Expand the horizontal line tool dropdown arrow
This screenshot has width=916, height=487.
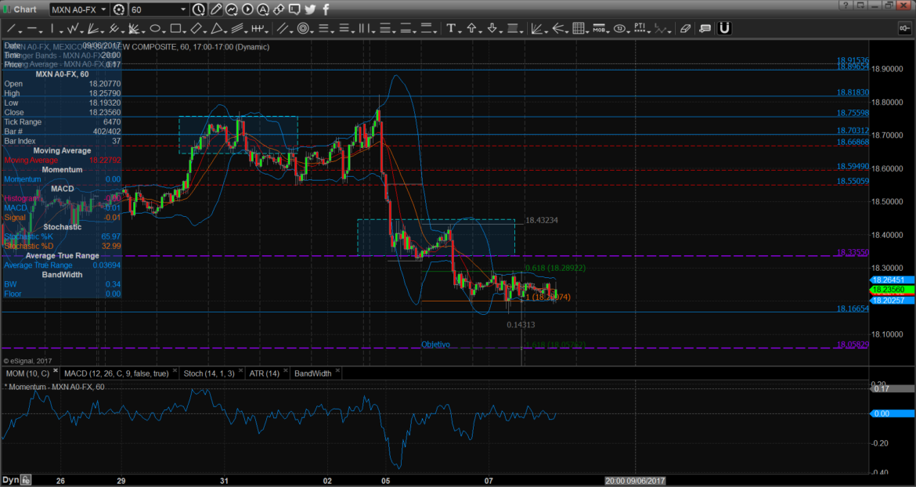click(41, 31)
